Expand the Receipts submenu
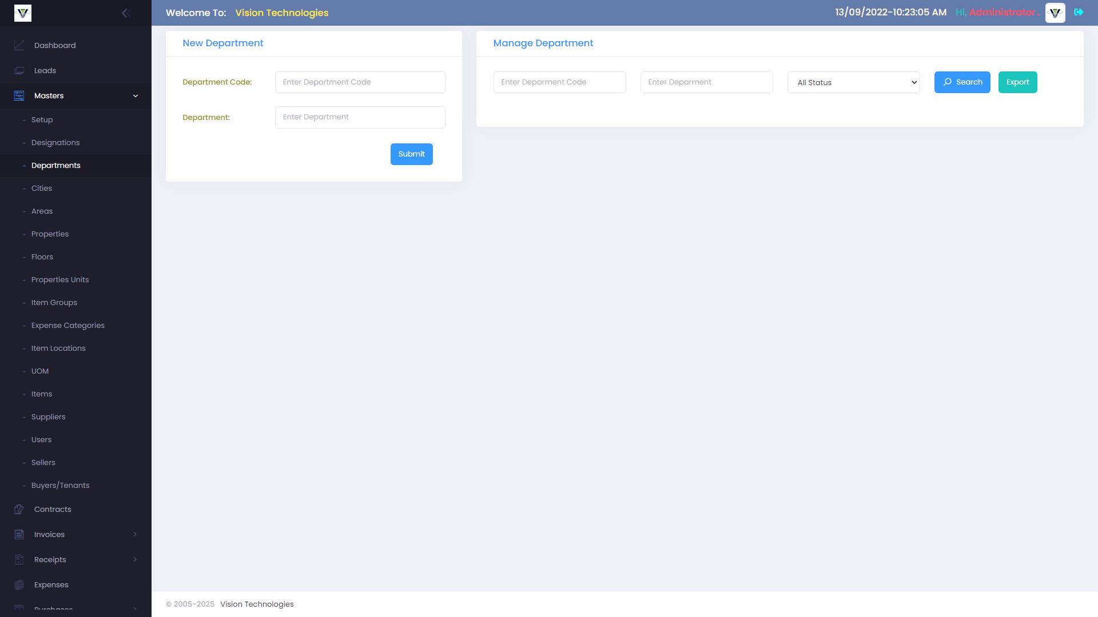This screenshot has height=617, width=1098. [135, 559]
